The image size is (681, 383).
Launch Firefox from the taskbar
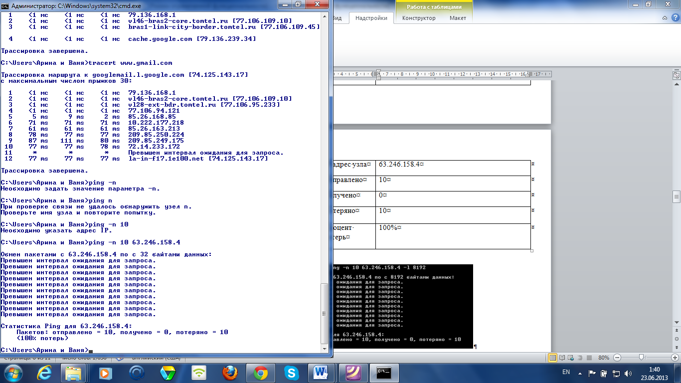[230, 373]
